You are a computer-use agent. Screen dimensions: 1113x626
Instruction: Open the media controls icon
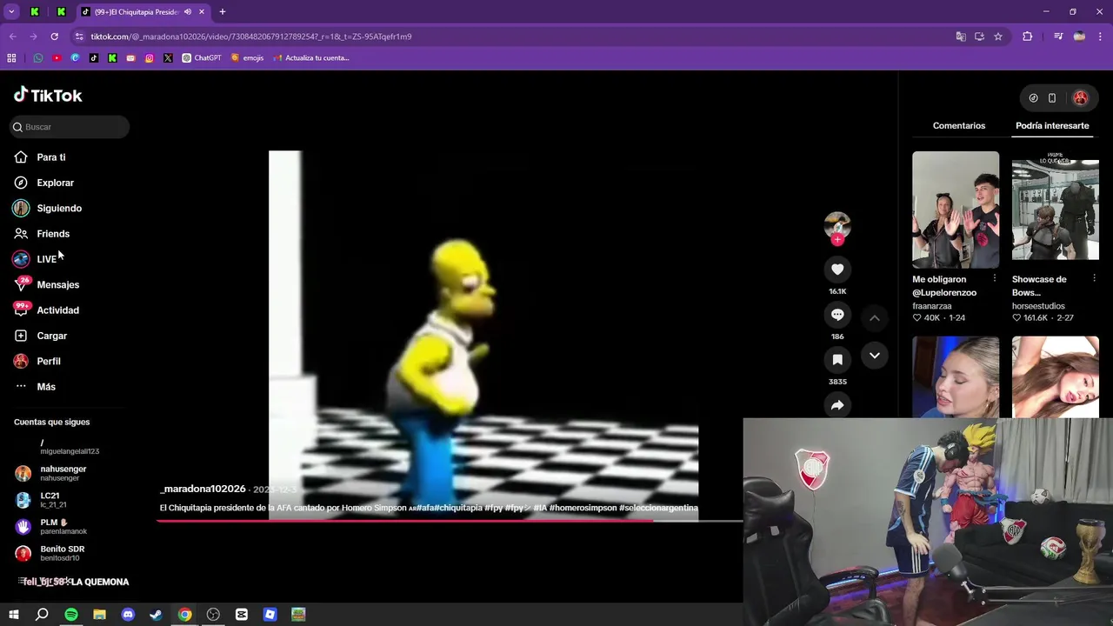(x=1058, y=37)
